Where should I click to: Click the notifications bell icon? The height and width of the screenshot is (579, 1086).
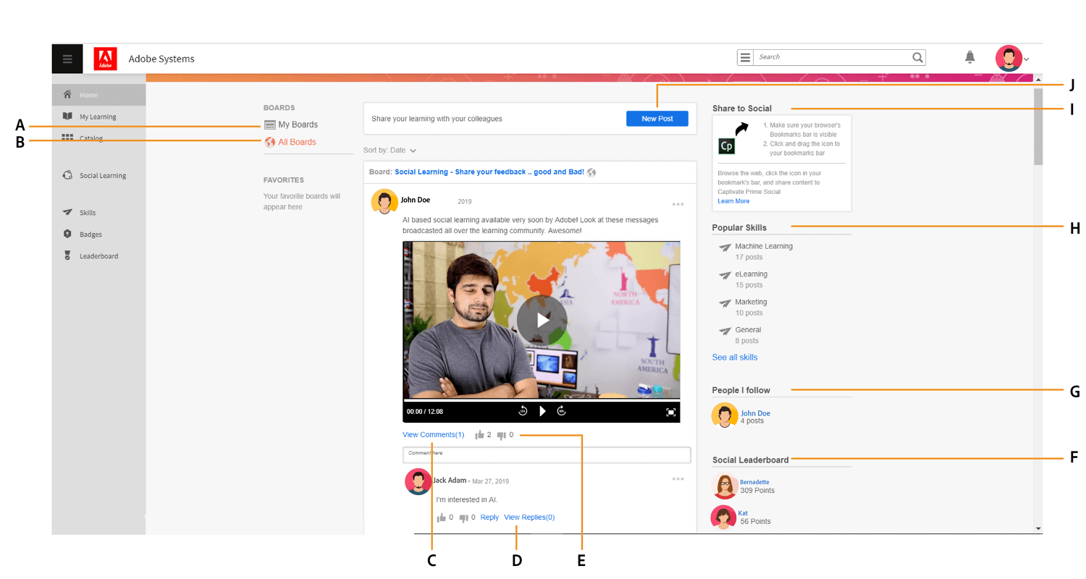pos(970,57)
